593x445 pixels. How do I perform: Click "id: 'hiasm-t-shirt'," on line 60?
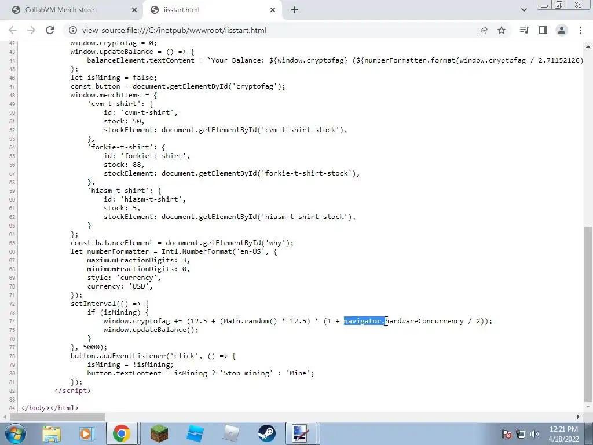point(145,199)
